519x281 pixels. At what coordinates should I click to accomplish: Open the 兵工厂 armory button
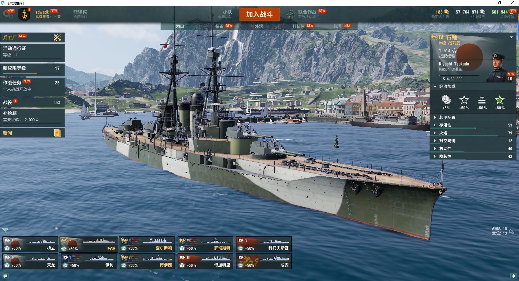coord(32,38)
